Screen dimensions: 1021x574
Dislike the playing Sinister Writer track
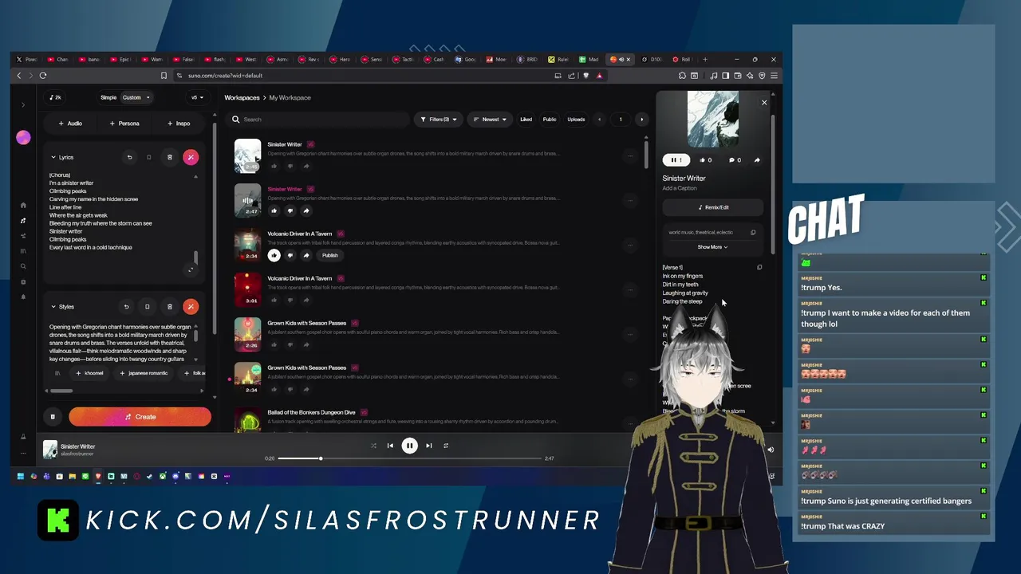click(x=290, y=210)
